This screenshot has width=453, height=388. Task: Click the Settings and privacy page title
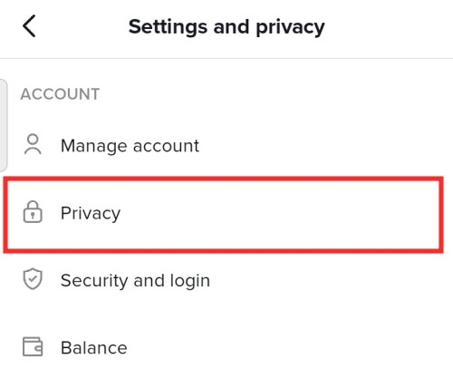point(226,27)
